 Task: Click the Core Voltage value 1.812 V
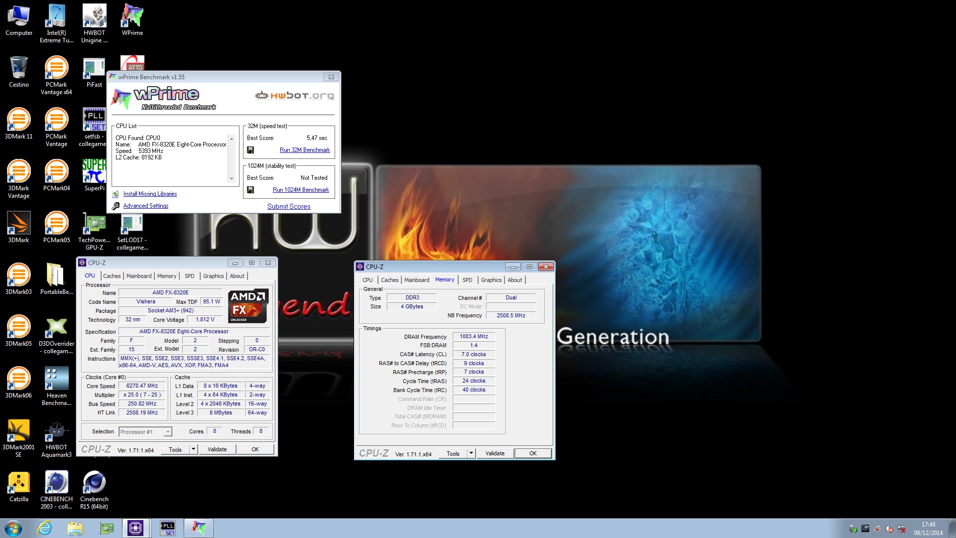pyautogui.click(x=205, y=319)
